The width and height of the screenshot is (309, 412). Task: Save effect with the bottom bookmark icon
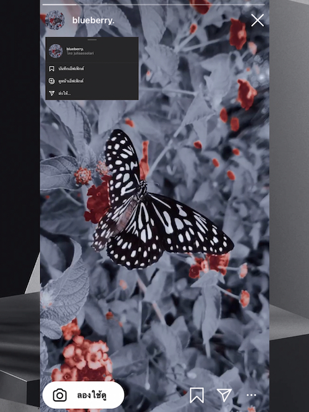pos(197,395)
